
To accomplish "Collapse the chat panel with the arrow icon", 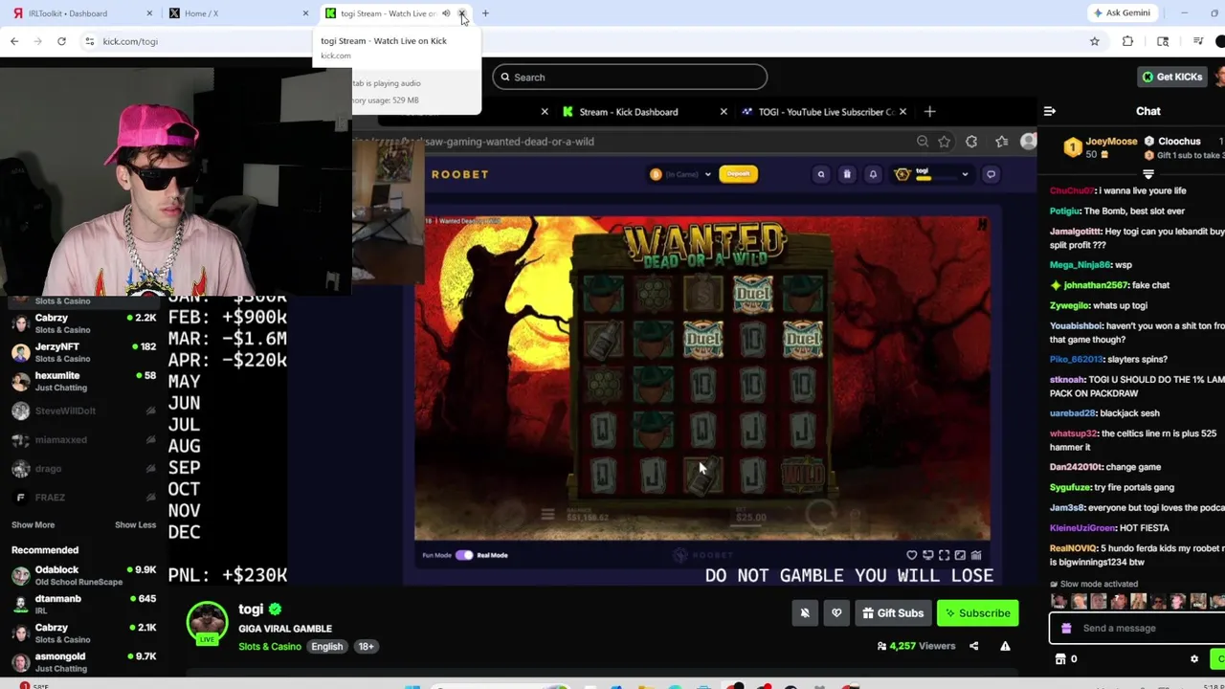I will [x=1050, y=111].
